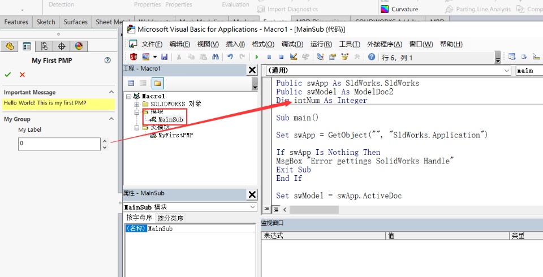Open the main procedure dropdown
The height and width of the screenshot is (277, 543).
529,71
